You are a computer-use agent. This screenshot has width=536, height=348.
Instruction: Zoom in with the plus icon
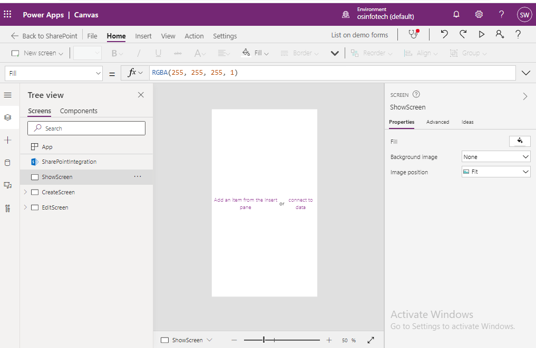point(329,340)
